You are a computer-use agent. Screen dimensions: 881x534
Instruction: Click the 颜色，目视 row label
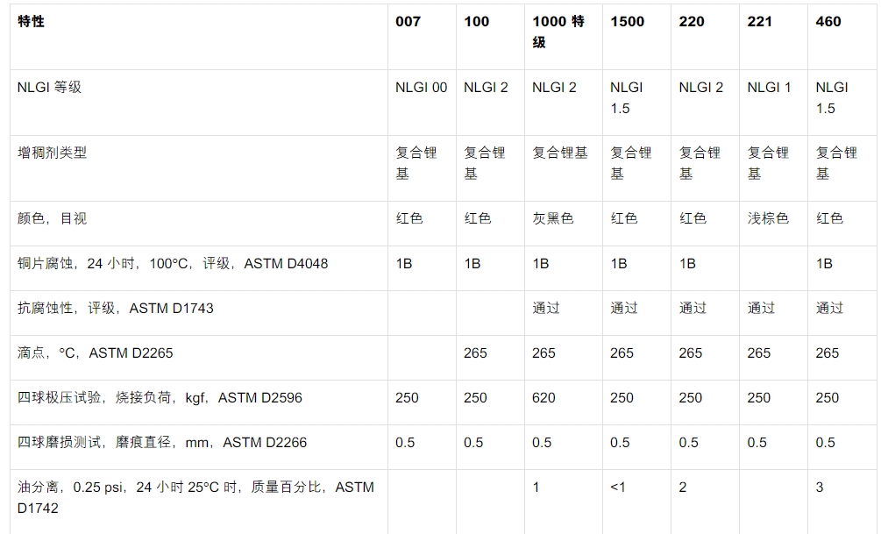click(53, 218)
